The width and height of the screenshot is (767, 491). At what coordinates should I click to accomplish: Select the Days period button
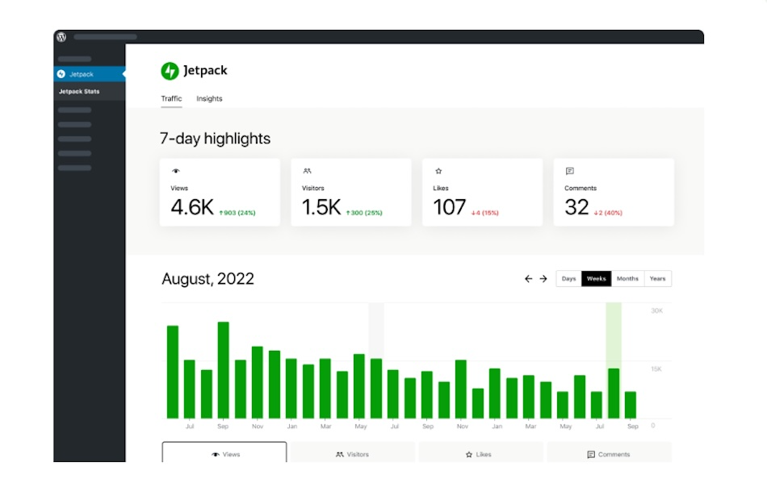568,278
